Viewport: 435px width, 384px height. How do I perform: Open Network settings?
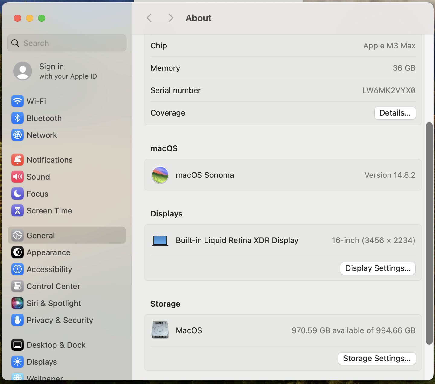click(x=42, y=135)
